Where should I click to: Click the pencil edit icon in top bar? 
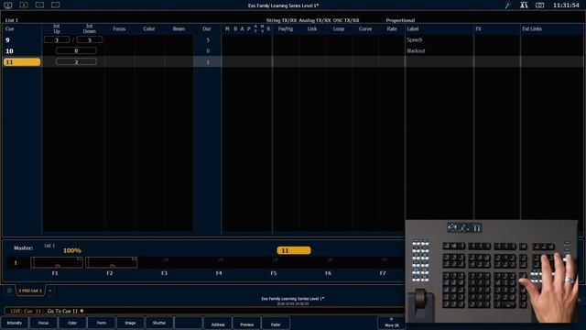(507, 5)
